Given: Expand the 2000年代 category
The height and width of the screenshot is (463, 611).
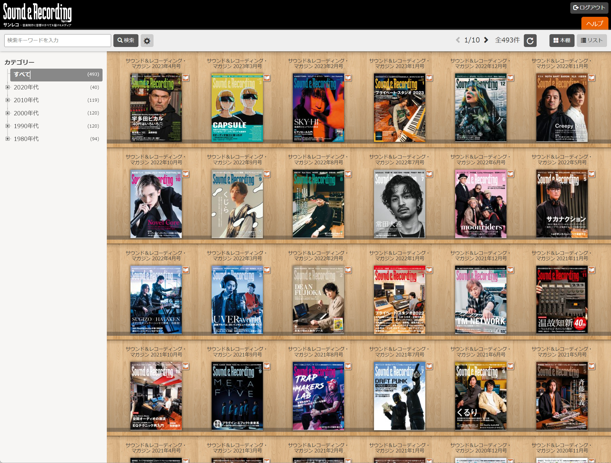Looking at the screenshot, I should pyautogui.click(x=8, y=113).
